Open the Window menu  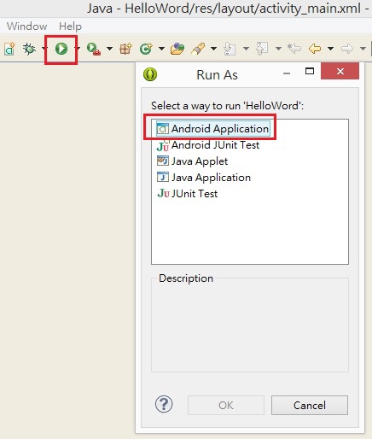[27, 26]
